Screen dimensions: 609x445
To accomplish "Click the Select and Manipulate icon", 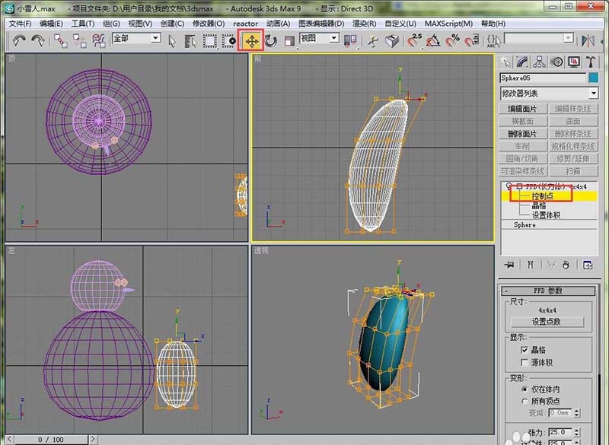I will click(x=373, y=41).
